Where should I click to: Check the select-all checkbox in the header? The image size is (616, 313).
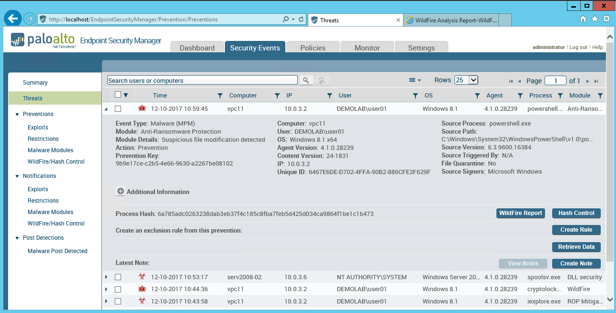118,95
